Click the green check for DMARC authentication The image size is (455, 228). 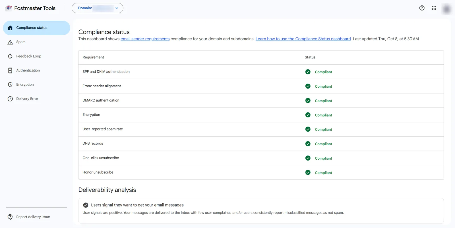click(308, 100)
